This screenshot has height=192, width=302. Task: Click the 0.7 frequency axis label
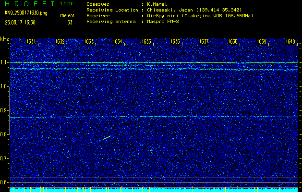[x=4, y=158]
